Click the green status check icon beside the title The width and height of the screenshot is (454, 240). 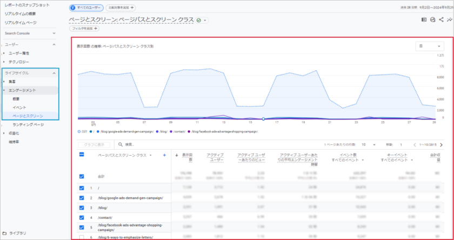click(199, 20)
